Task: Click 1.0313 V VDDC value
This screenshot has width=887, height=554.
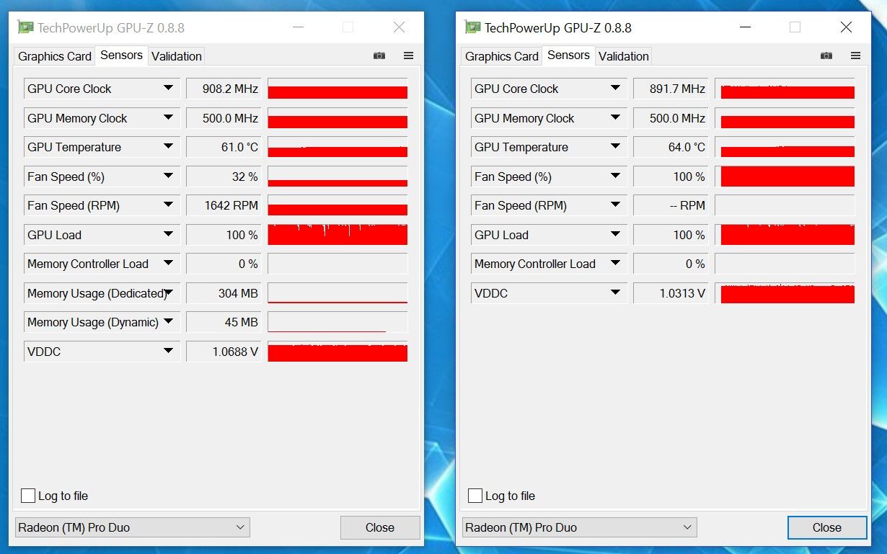Action: coord(671,293)
